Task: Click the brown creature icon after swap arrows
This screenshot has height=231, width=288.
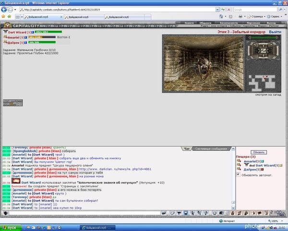Action: [246, 213]
